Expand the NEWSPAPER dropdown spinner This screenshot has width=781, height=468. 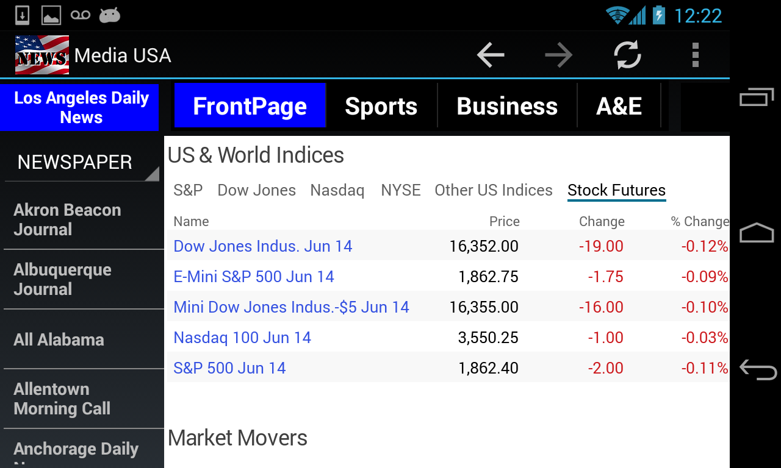click(82, 163)
